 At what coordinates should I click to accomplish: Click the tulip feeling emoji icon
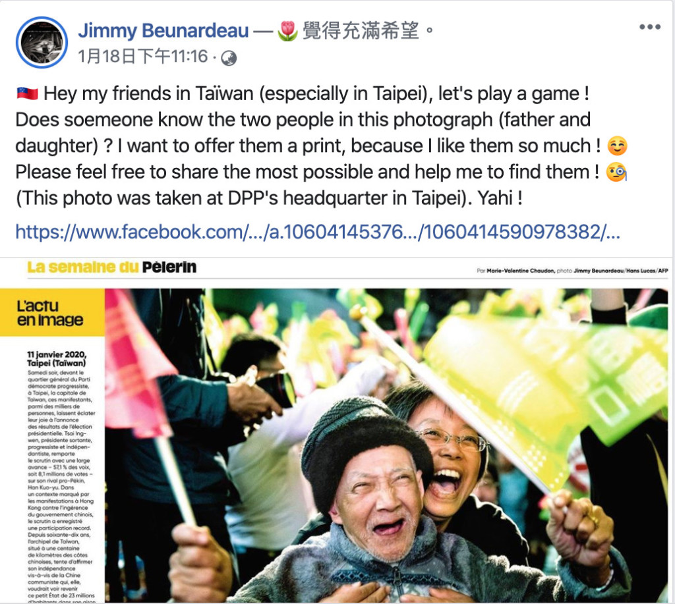pyautogui.click(x=287, y=31)
